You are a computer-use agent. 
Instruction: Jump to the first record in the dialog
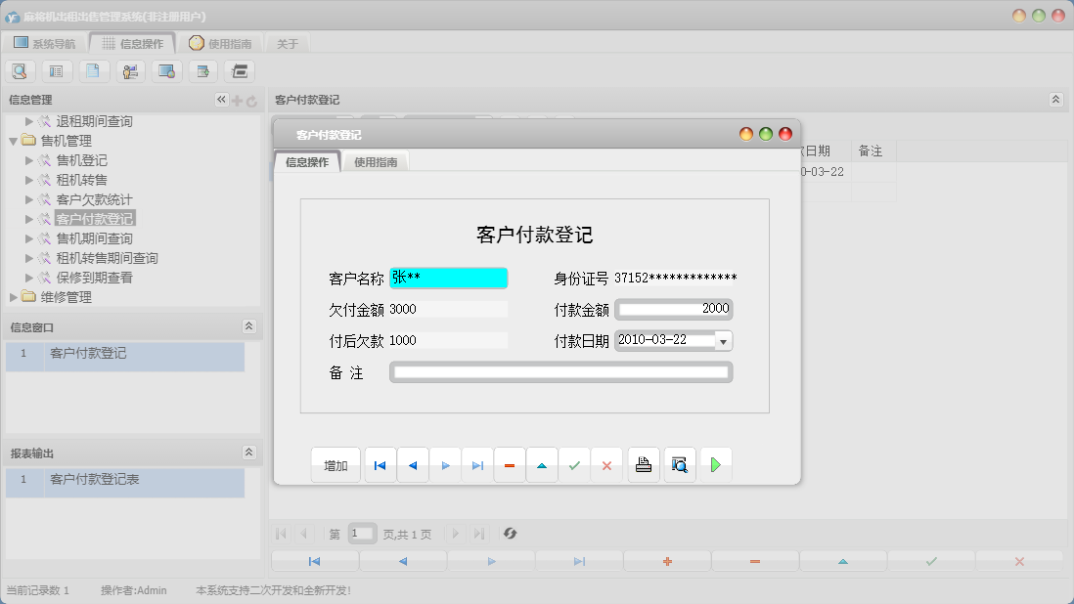tap(380, 464)
